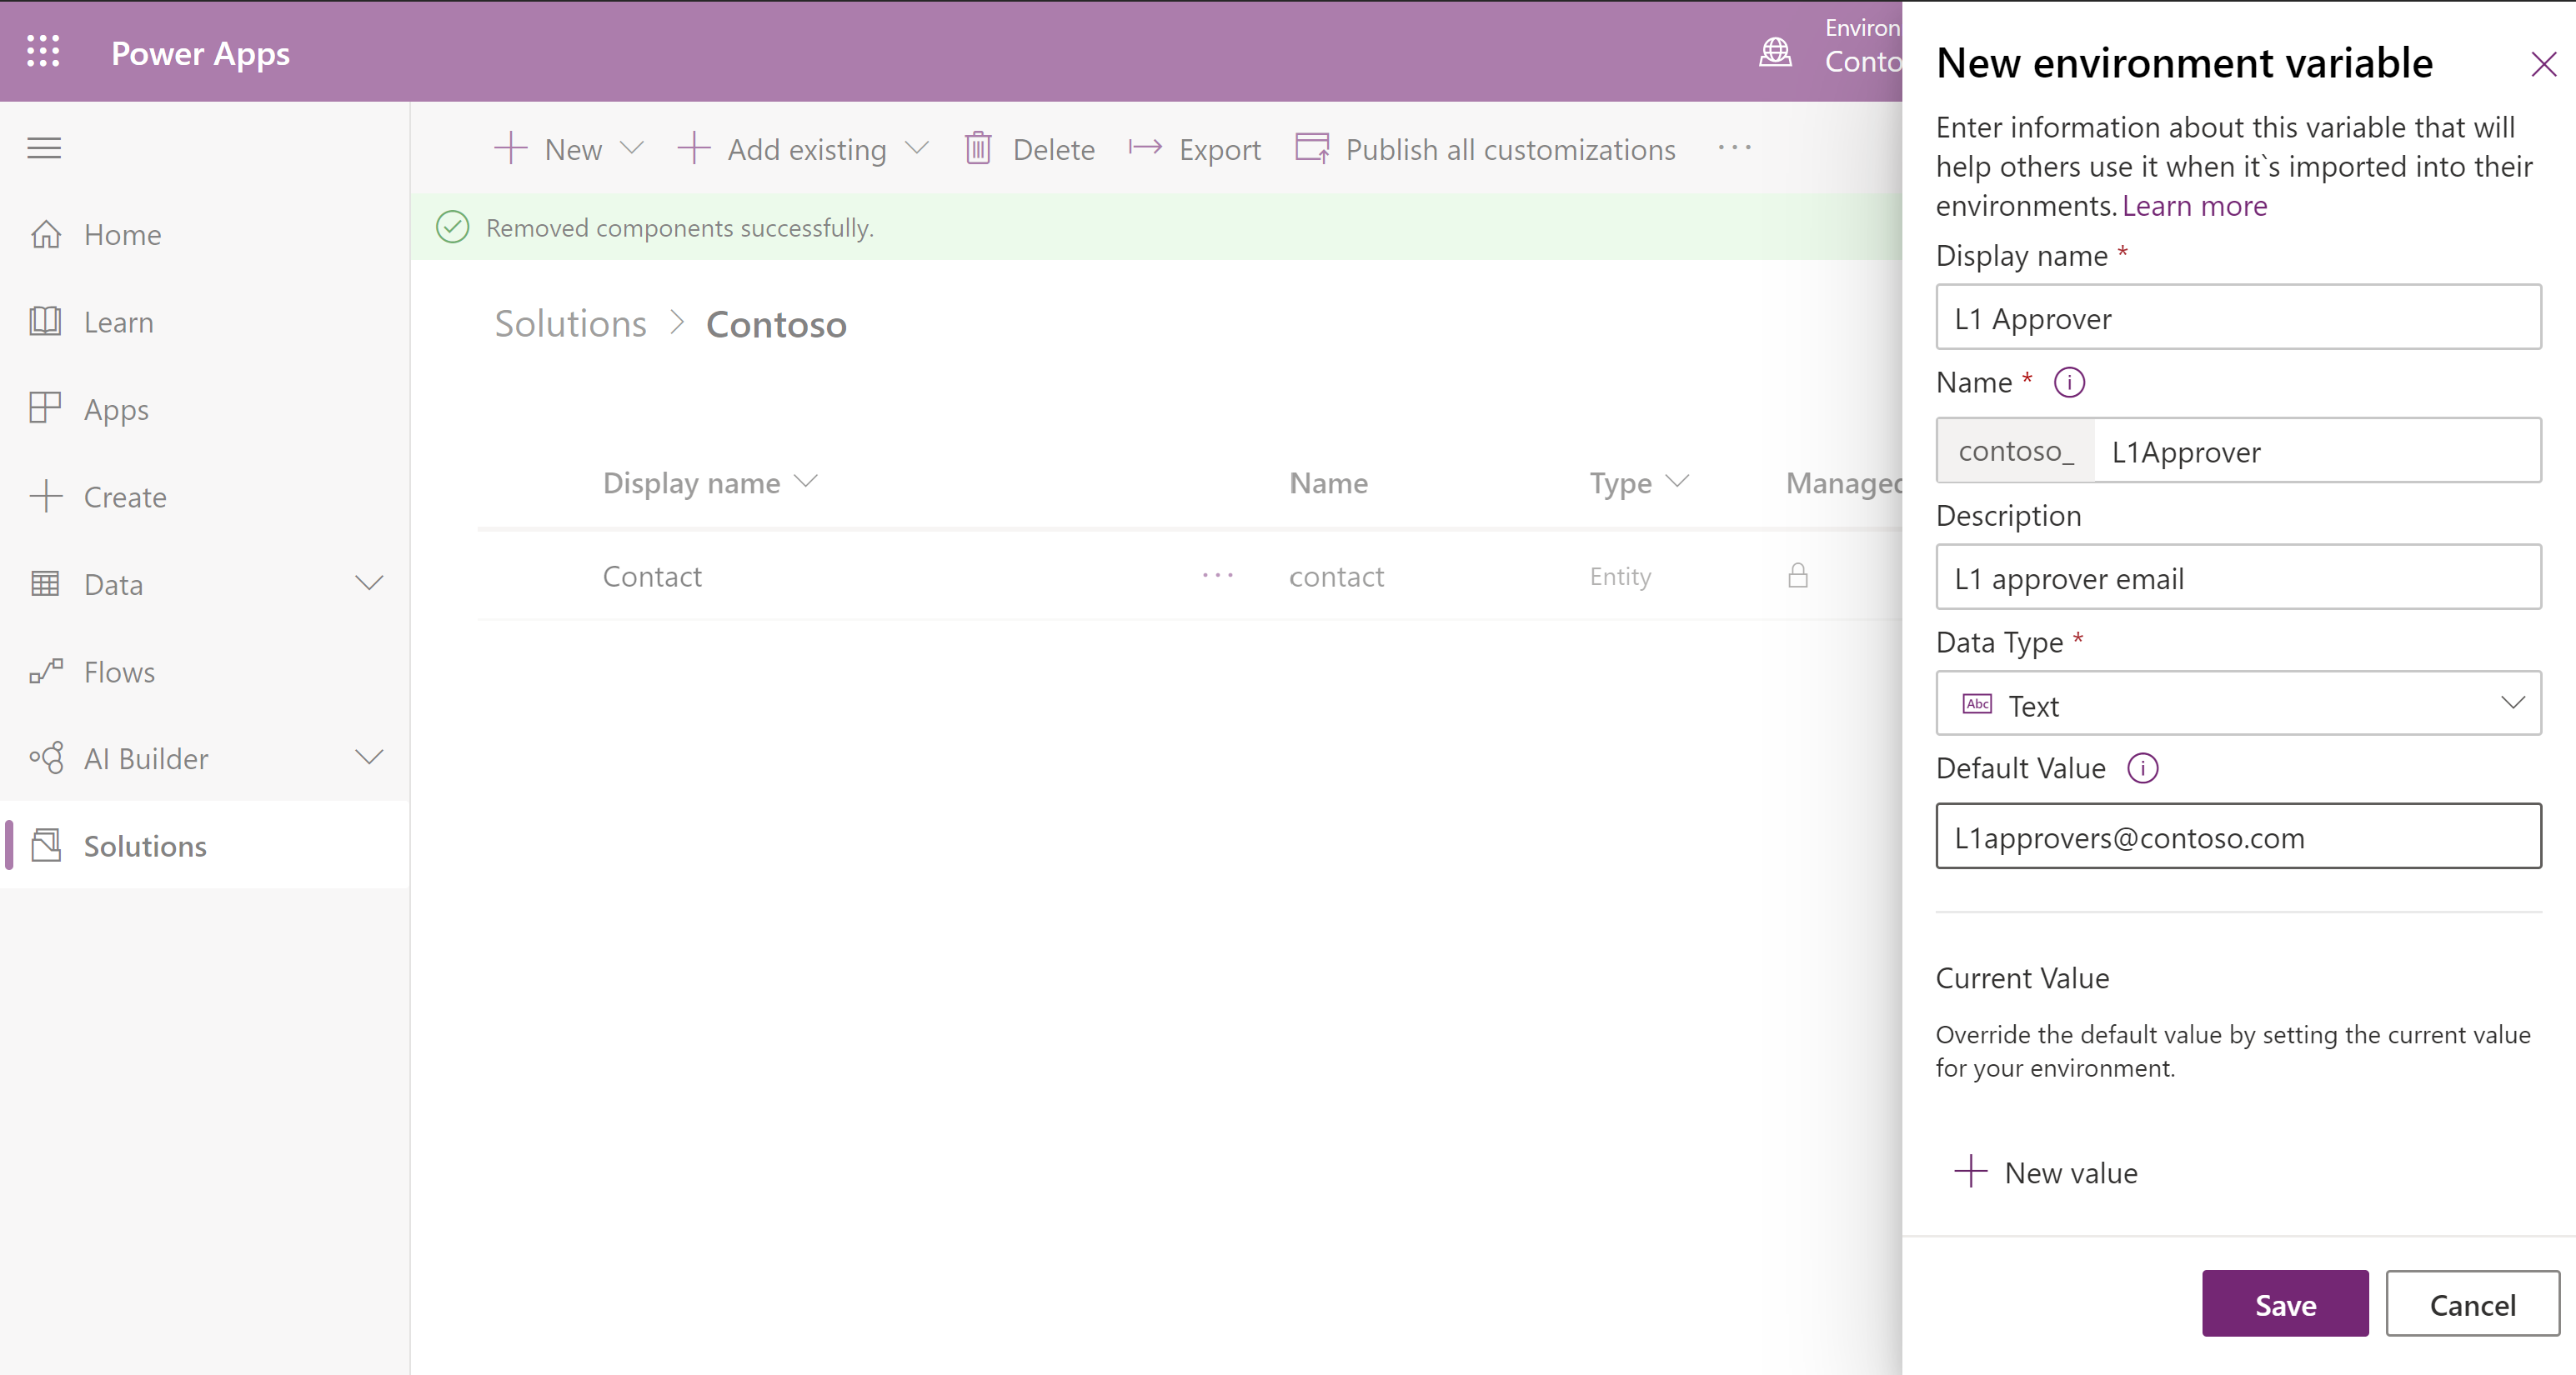Click the Flows sidebar icon
The width and height of the screenshot is (2576, 1375).
(46, 670)
